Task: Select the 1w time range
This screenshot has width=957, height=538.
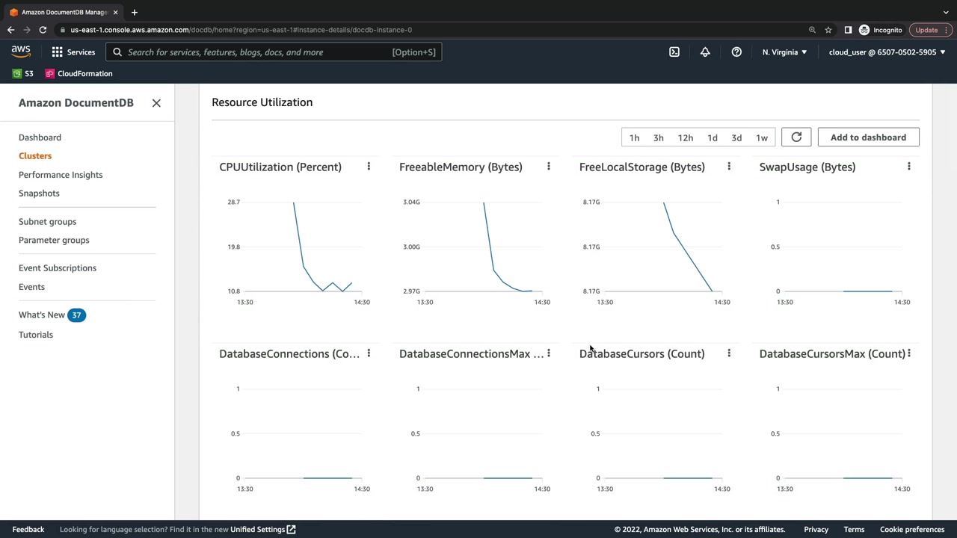Action: coord(762,137)
